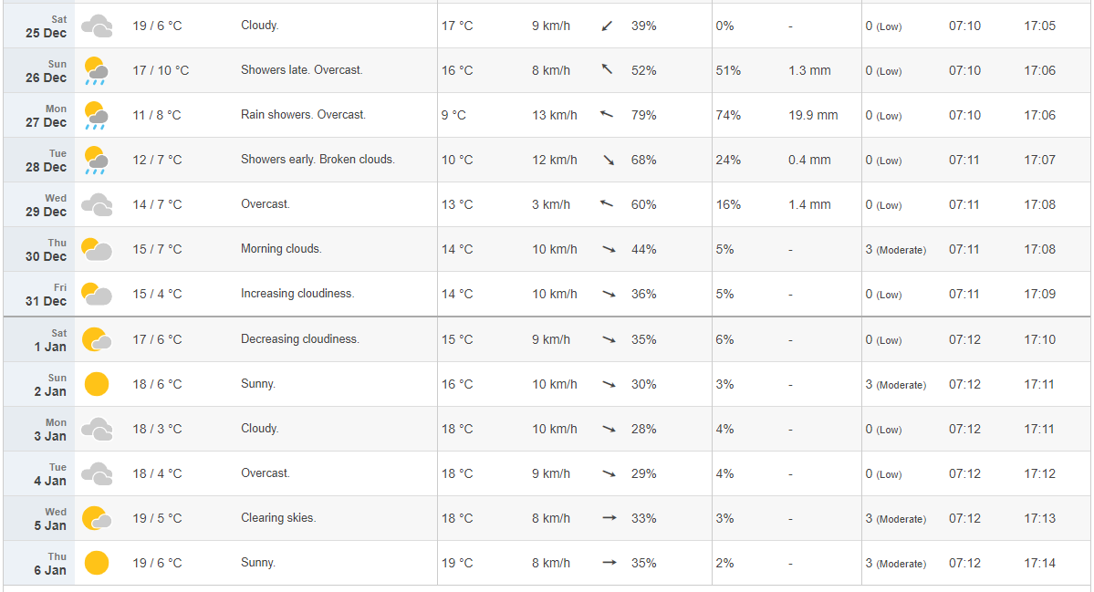Click the rain showers icon for 27 Dec
This screenshot has height=592, width=1094.
point(96,115)
